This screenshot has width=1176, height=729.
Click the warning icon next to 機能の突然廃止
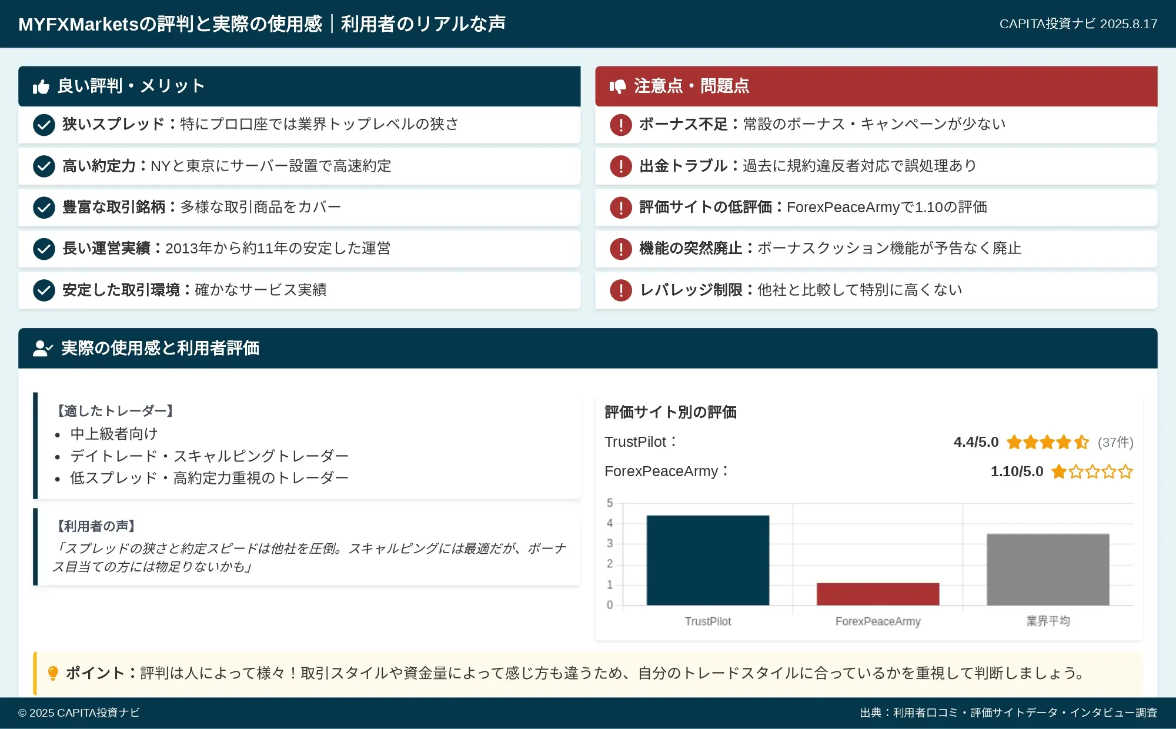[x=621, y=249]
